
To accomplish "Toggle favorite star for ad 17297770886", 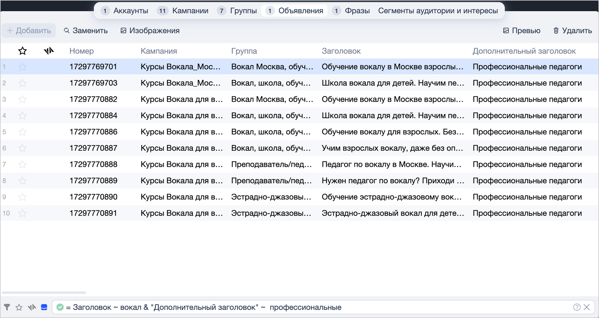I will click(22, 132).
